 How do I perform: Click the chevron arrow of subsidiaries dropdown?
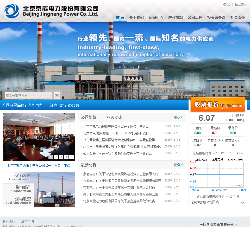pos(242,203)
